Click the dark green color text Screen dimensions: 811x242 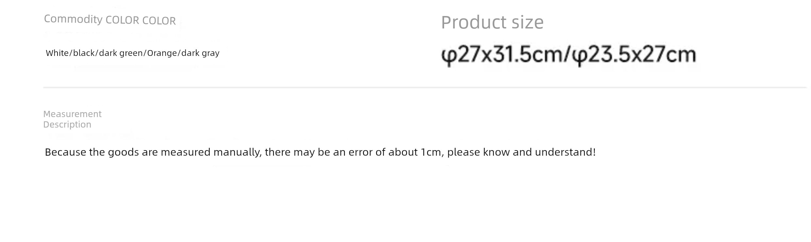click(121, 53)
